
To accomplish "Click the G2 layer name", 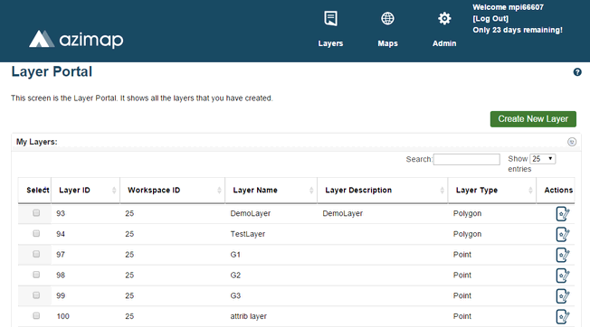I will click(235, 276).
